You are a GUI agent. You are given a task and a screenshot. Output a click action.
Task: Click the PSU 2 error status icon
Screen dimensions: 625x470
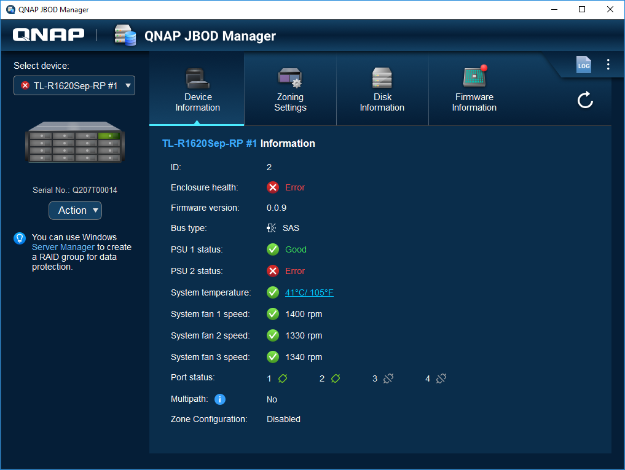(x=273, y=271)
